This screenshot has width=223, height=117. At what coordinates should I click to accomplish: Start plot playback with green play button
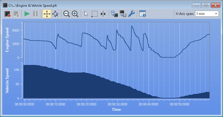pos(27,14)
